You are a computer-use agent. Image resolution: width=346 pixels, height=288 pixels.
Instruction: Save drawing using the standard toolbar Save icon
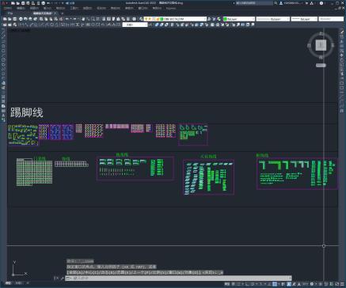click(x=14, y=19)
